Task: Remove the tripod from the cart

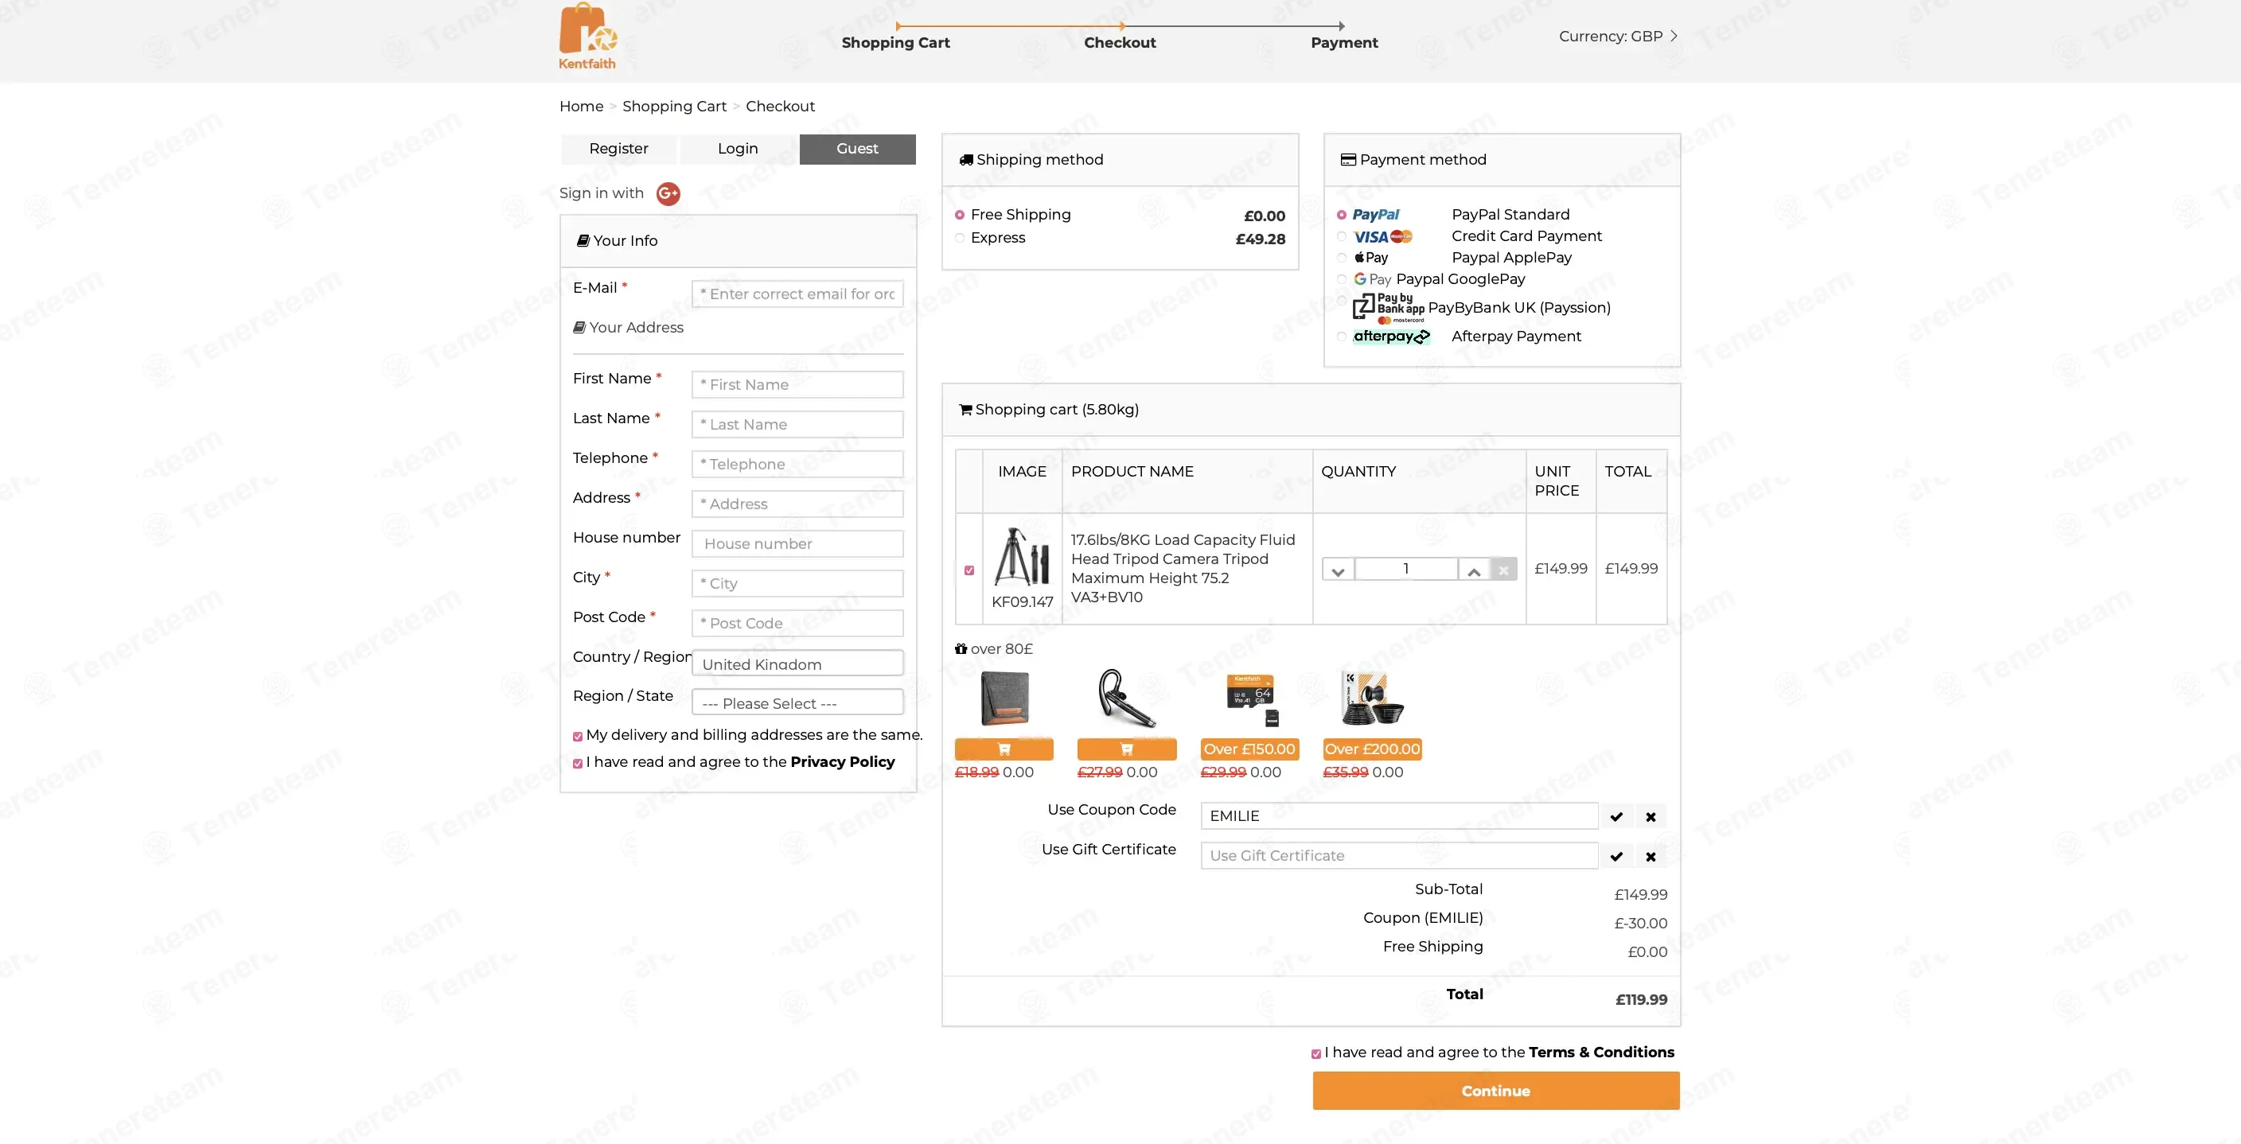Action: [1503, 570]
